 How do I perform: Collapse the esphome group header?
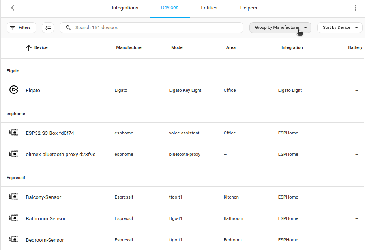tap(16, 114)
